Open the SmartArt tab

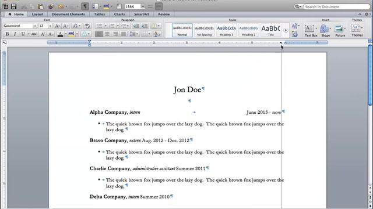[141, 14]
